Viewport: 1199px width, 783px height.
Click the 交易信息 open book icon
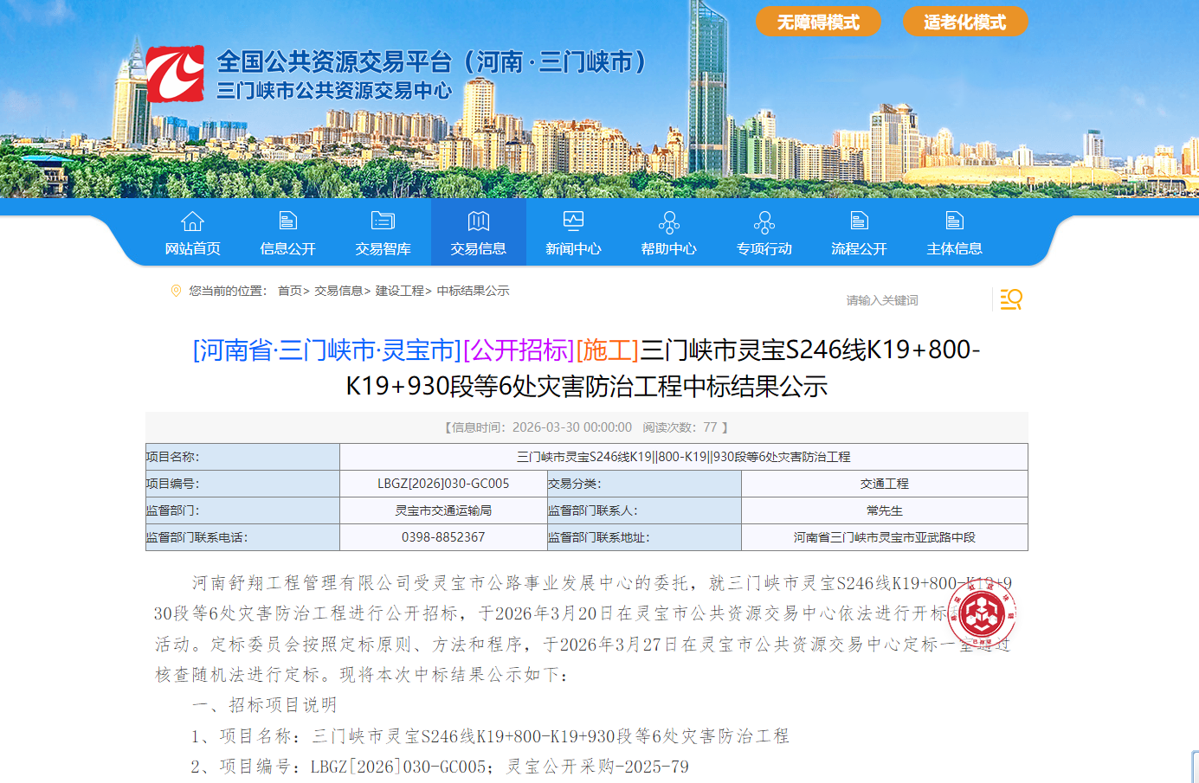[478, 221]
